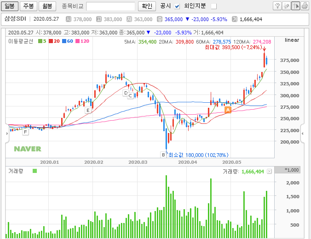Expand chart with left edge arrow
Screen dimensions: 311x239
7,133
